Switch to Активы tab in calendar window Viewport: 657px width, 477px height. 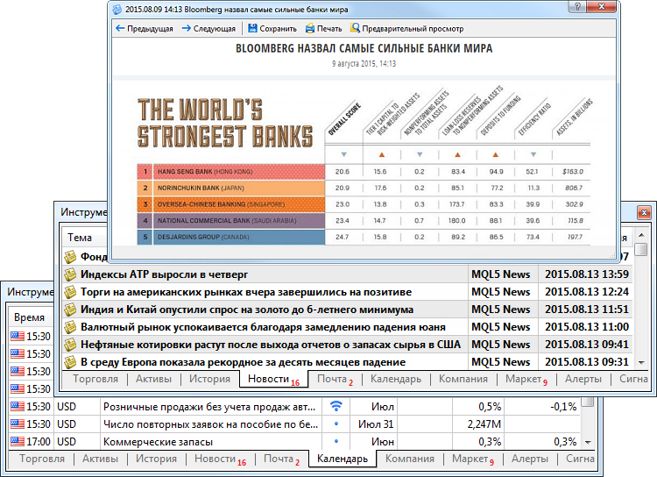tap(100, 459)
